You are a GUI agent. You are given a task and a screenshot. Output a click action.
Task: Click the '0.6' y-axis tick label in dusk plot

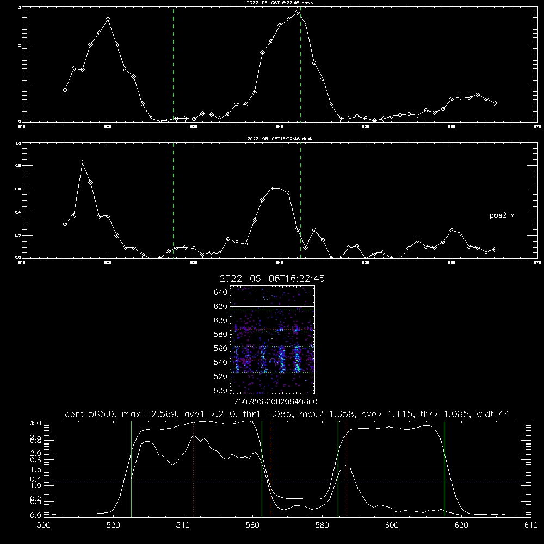point(18,189)
